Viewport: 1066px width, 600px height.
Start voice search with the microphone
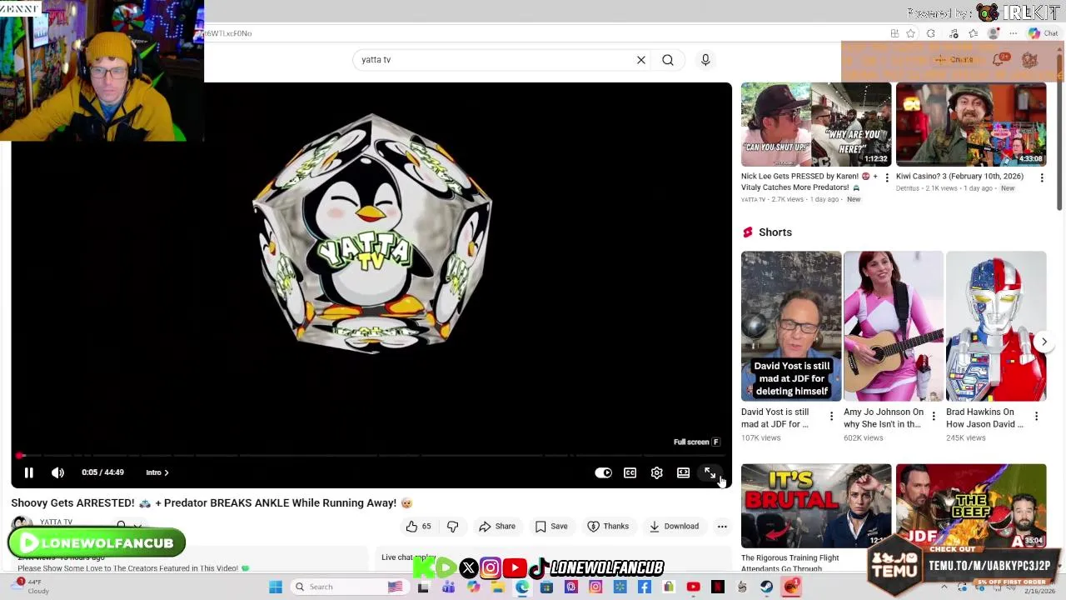pos(705,60)
